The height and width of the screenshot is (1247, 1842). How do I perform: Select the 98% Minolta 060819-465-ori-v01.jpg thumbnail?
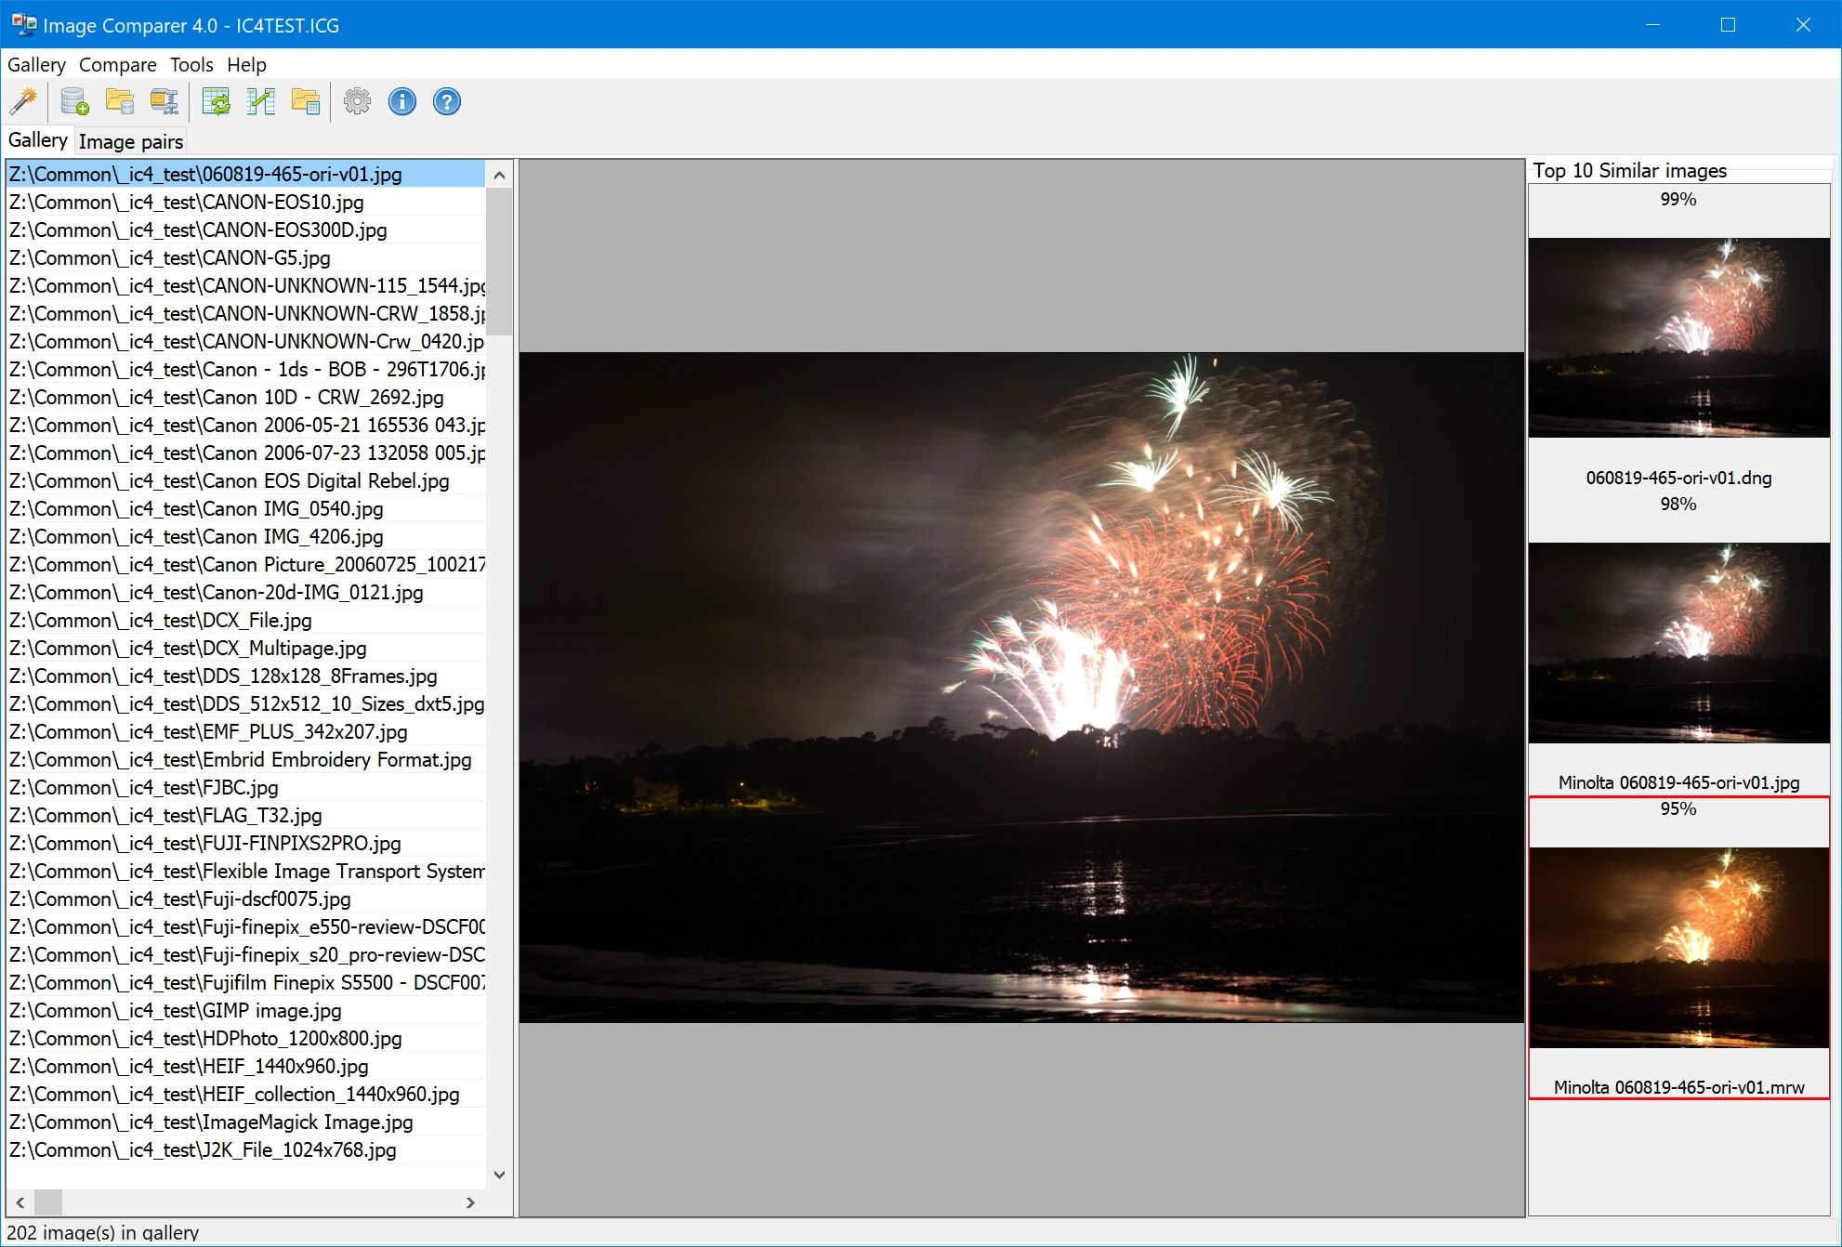1678,642
